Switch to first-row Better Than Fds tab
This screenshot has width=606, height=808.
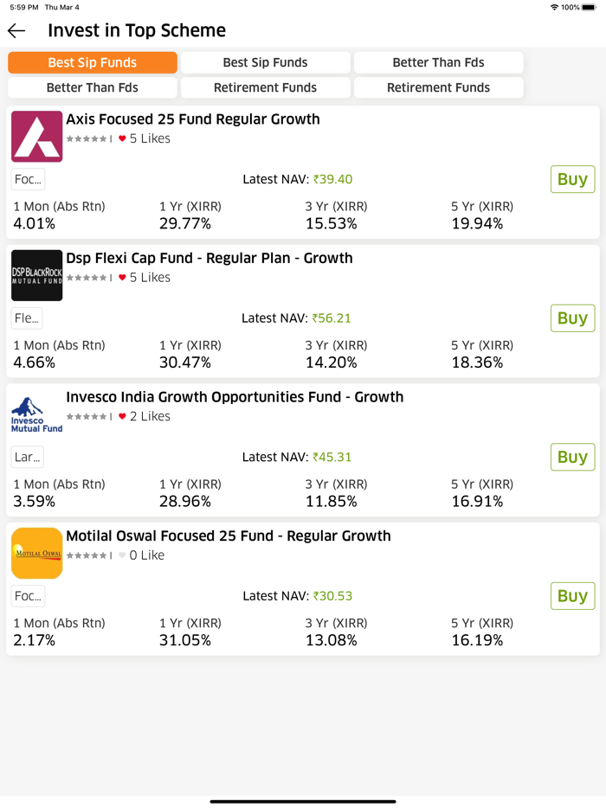438,62
